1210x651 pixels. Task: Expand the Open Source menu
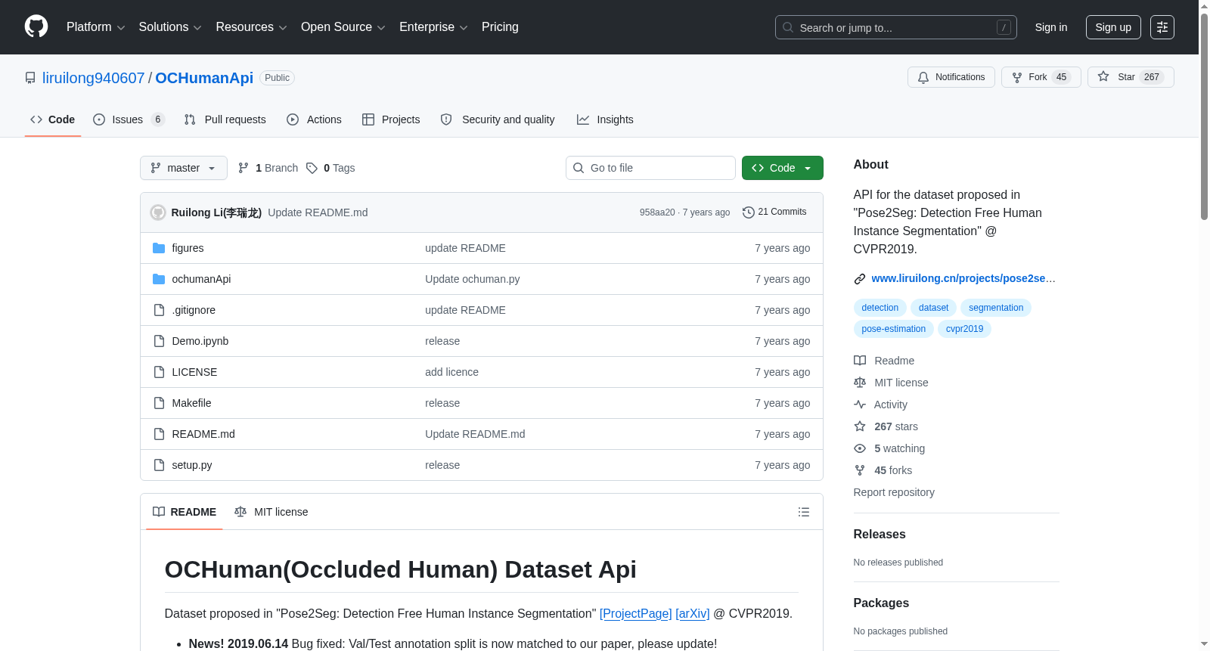point(343,27)
